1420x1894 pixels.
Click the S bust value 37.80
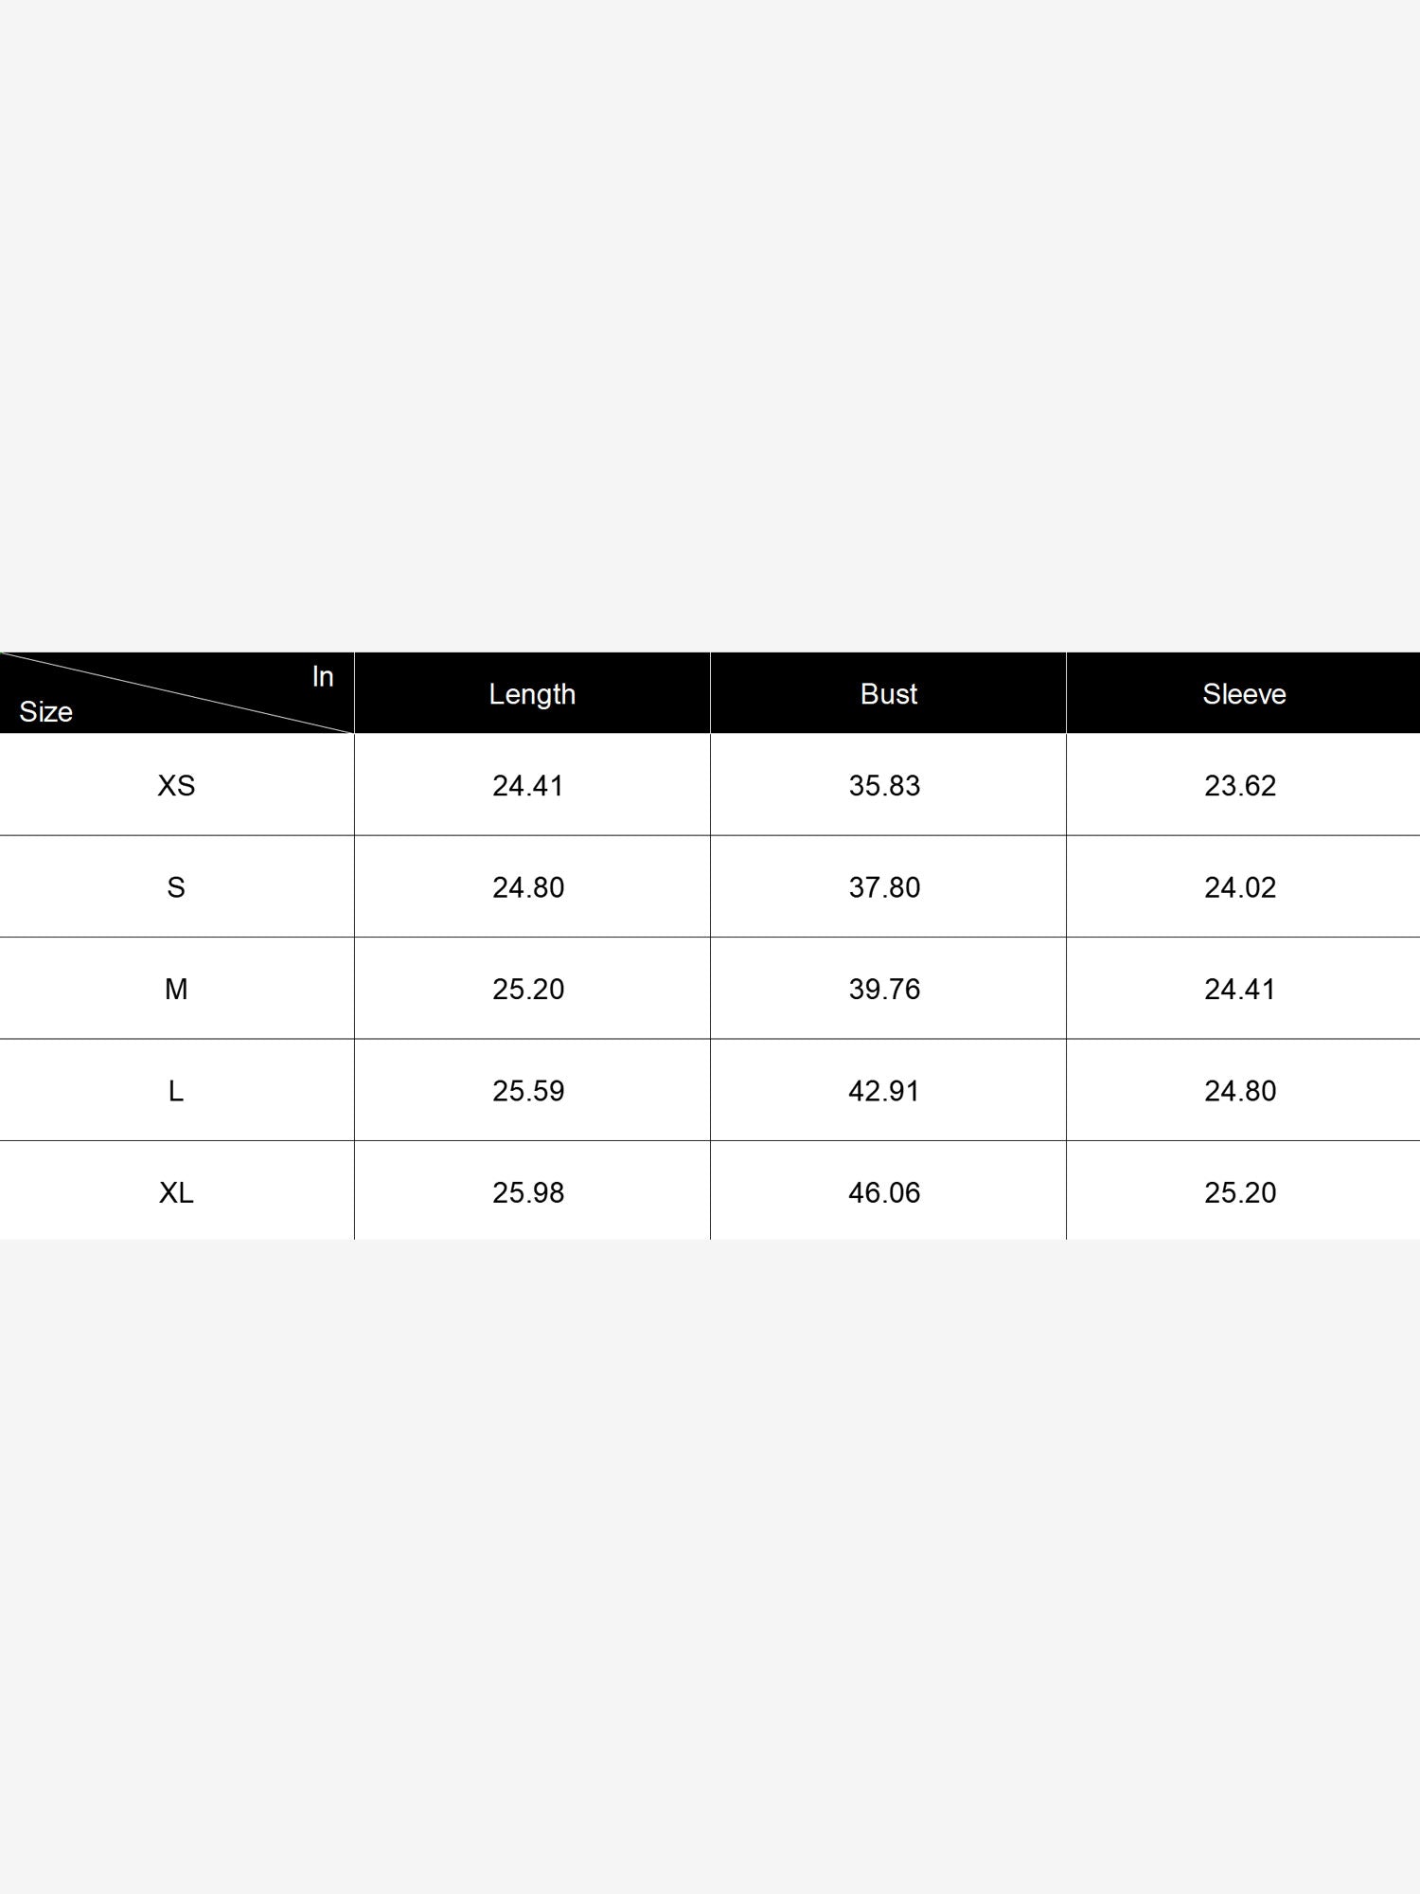click(x=884, y=887)
